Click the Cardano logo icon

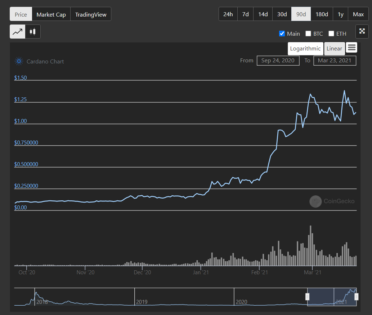click(19, 61)
